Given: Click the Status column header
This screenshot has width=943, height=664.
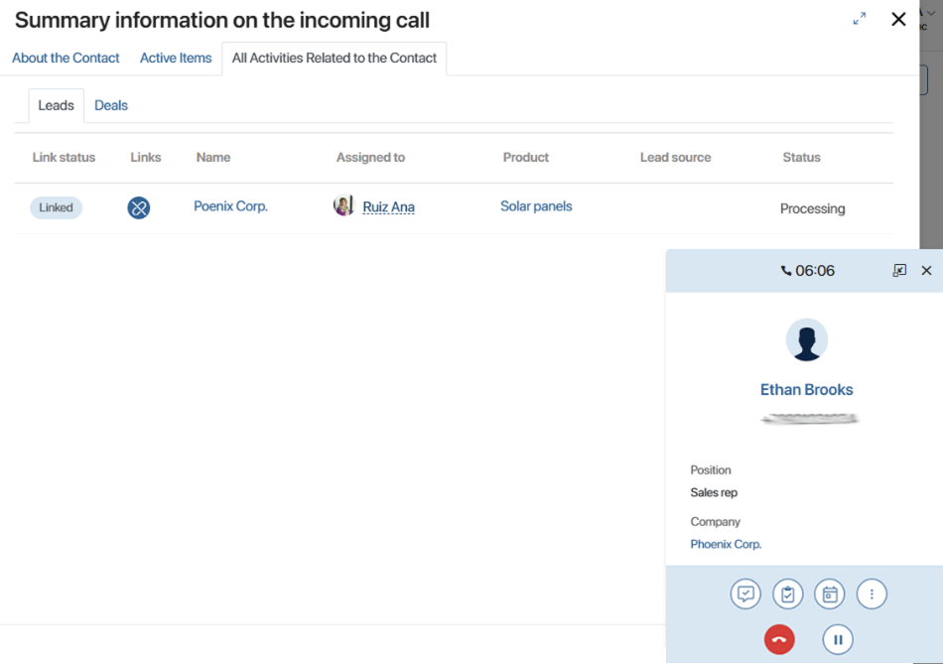Looking at the screenshot, I should (802, 157).
